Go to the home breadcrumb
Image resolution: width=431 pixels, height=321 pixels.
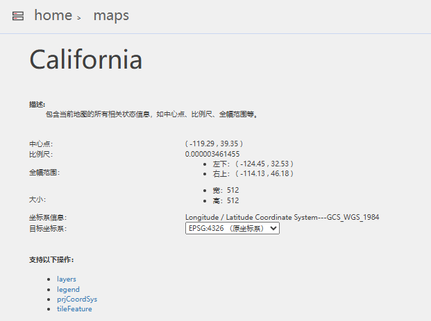click(x=53, y=15)
